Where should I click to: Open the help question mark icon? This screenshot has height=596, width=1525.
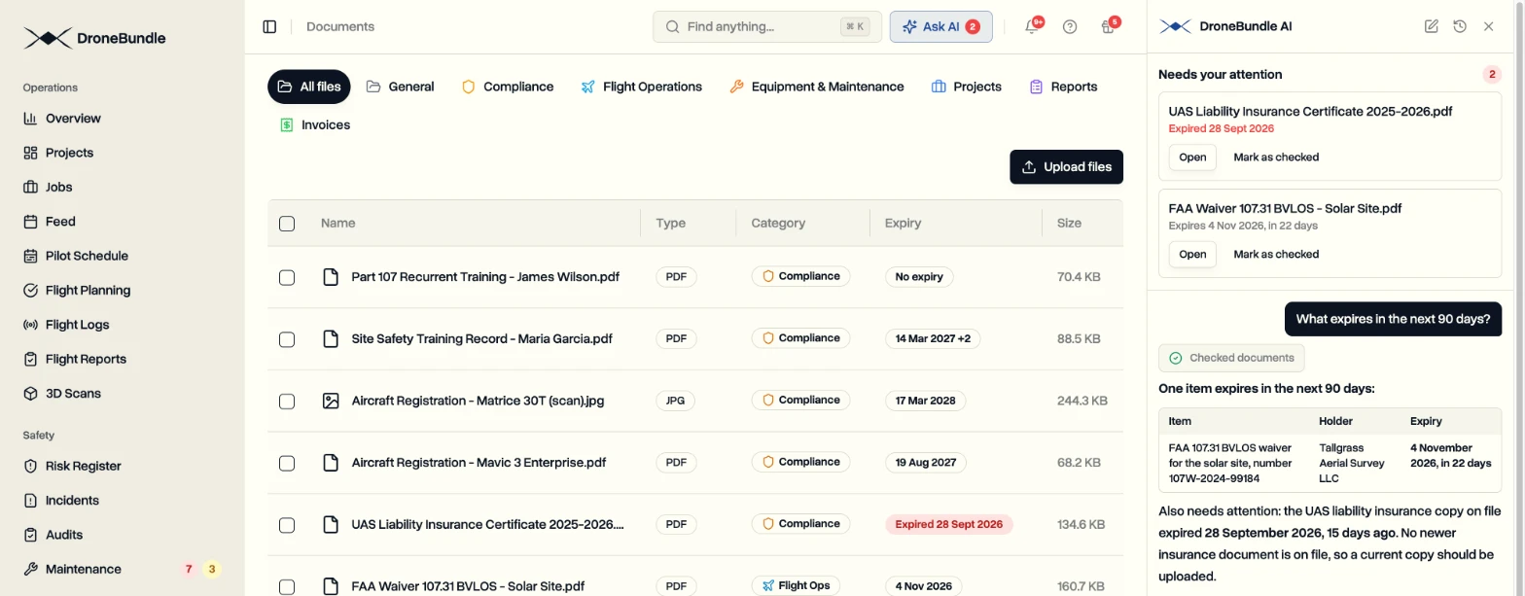(x=1070, y=27)
